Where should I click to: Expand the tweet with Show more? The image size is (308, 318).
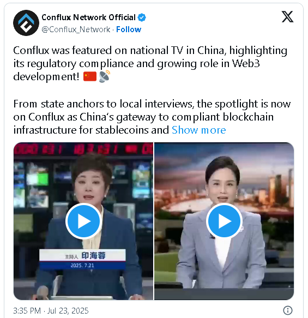[x=198, y=130]
